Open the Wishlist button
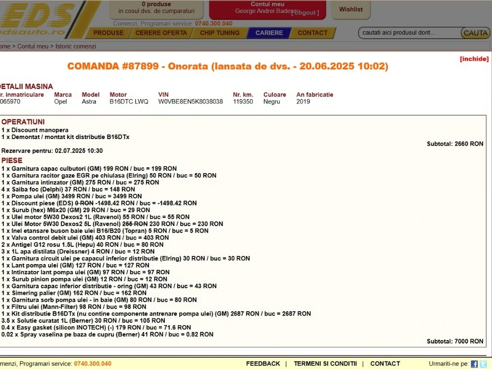Screen dimensions: 492x369 tap(351, 9)
